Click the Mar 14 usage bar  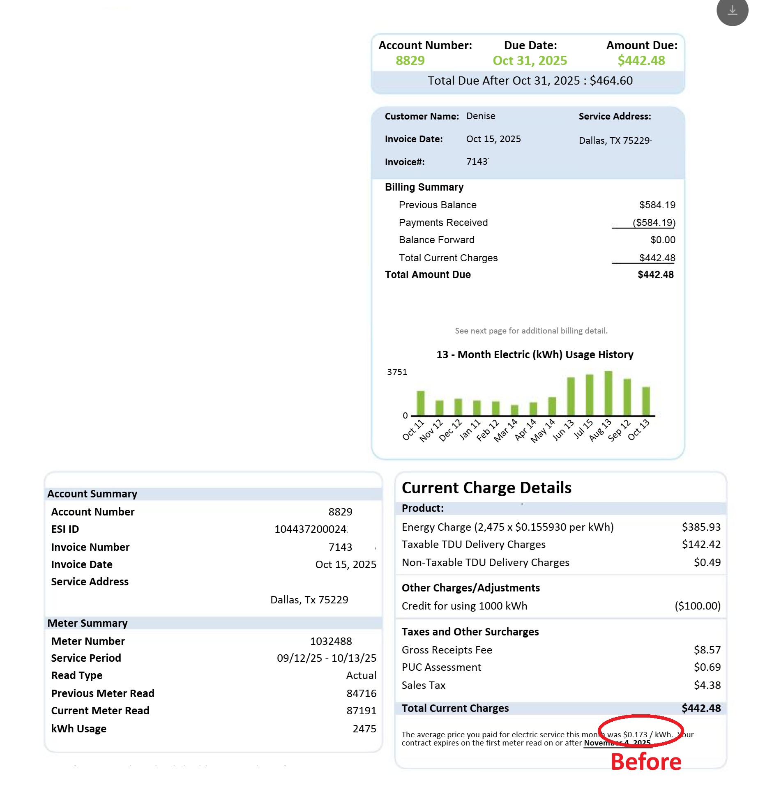pyautogui.click(x=514, y=410)
